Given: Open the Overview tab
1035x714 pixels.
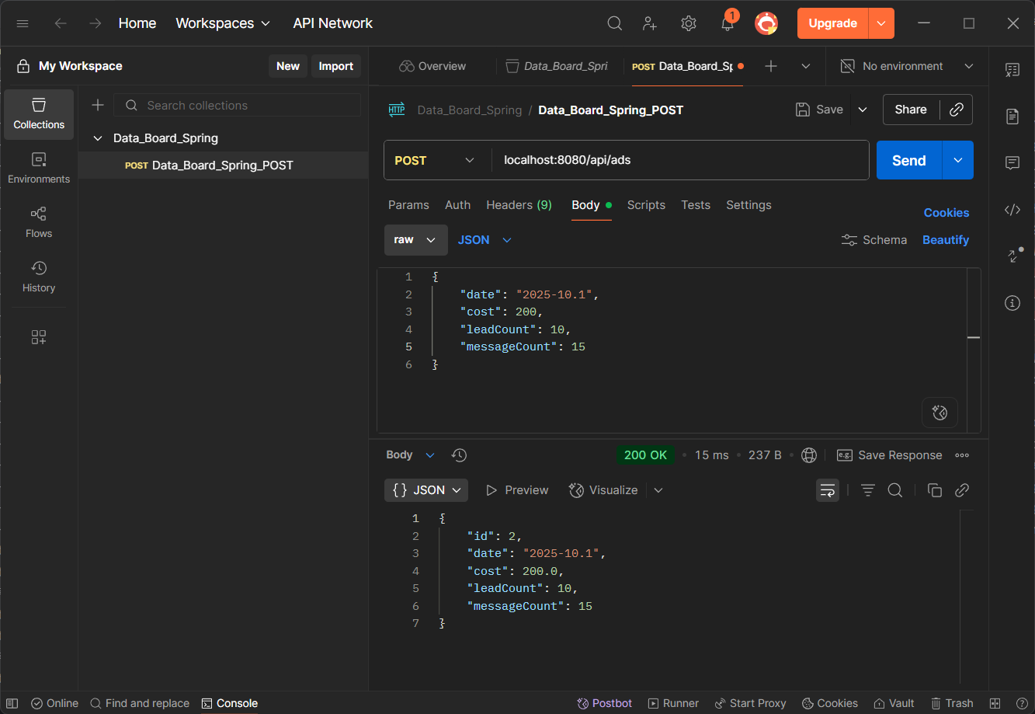Looking at the screenshot, I should click(x=432, y=66).
